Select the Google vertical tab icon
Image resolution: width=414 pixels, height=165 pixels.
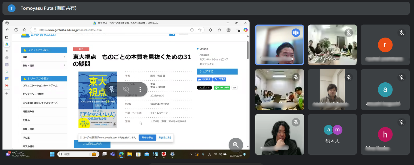pyautogui.click(x=7, y=71)
